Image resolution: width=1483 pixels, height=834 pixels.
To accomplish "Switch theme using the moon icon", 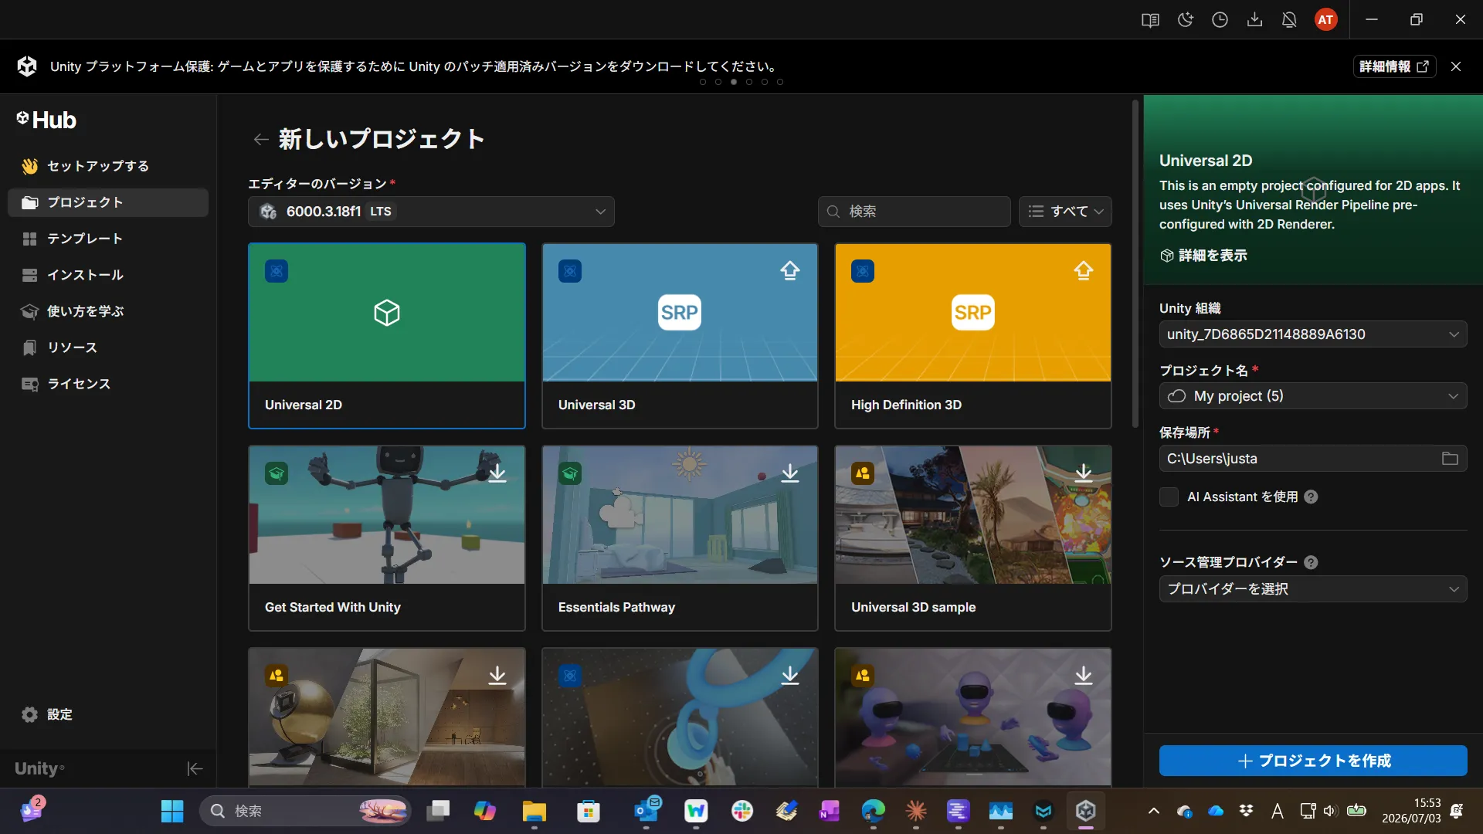I will coord(1186,20).
